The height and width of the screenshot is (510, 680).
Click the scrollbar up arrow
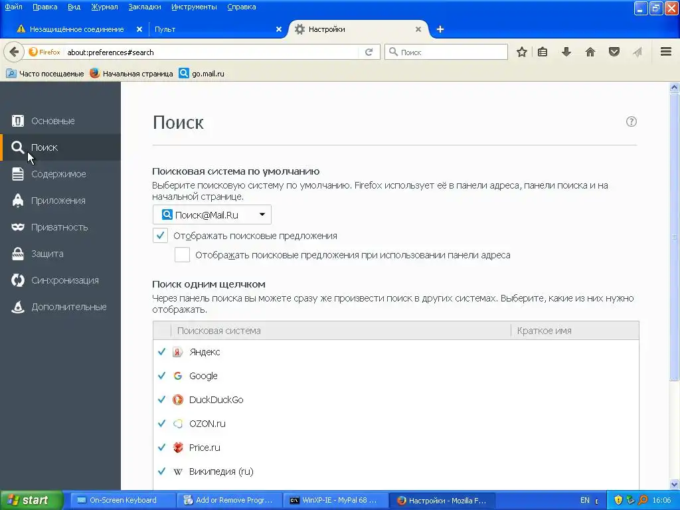(x=675, y=88)
